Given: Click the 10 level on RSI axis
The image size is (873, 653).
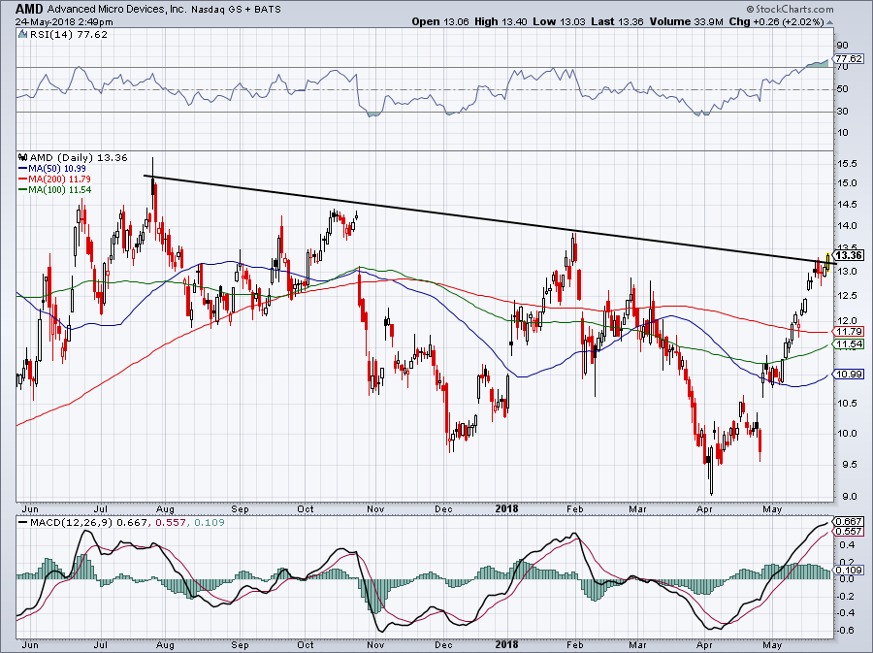Looking at the screenshot, I should tap(842, 133).
